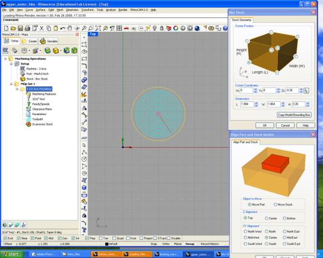
Task: Open the color wheel Object Properties icon
Action: 176,28
